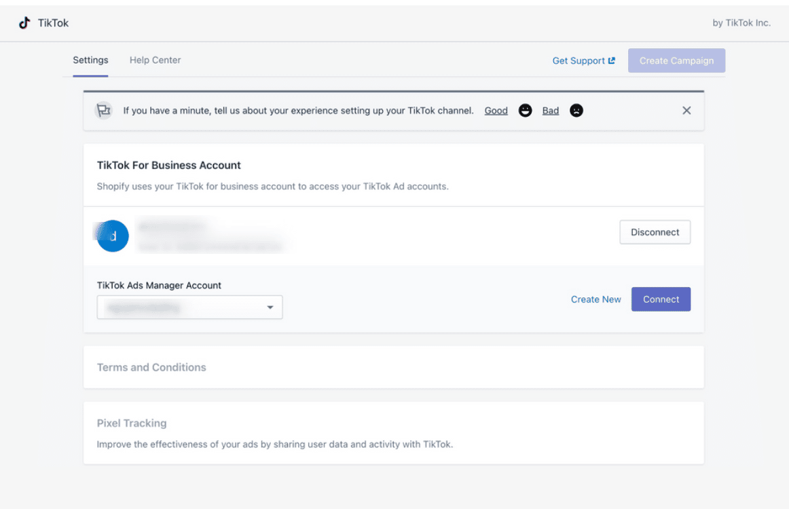Click the 'by TikTok Inc.' label

point(741,23)
